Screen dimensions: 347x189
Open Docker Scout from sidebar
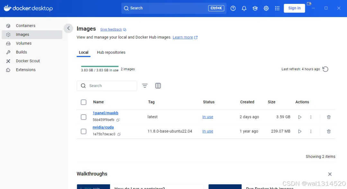[32, 61]
